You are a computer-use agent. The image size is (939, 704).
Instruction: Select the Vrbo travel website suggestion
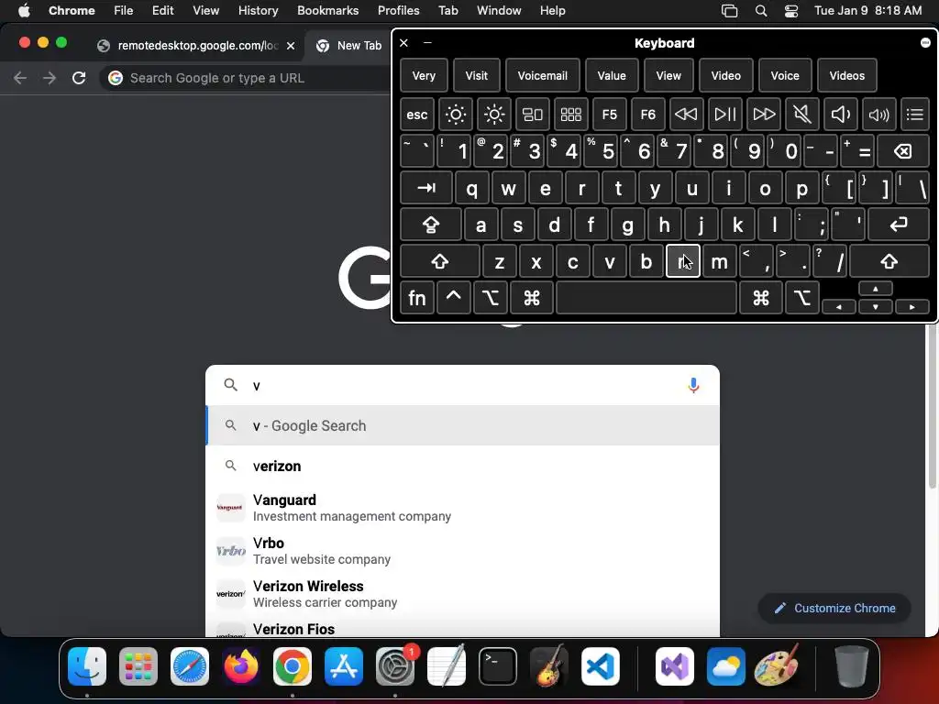point(462,551)
